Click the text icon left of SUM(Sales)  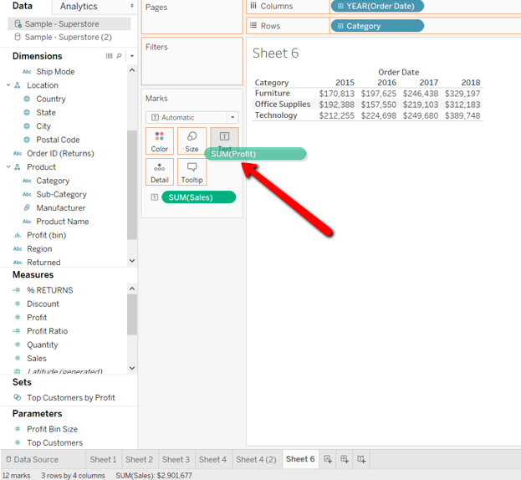155,197
